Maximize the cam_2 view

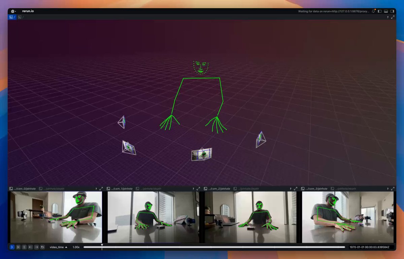(296, 189)
